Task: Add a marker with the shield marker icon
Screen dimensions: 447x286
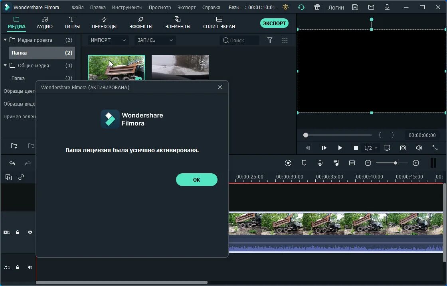Action: pyautogui.click(x=304, y=163)
